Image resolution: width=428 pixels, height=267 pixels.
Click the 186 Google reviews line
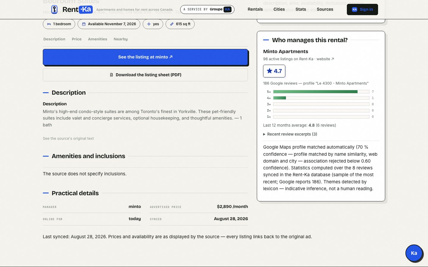[316, 83]
